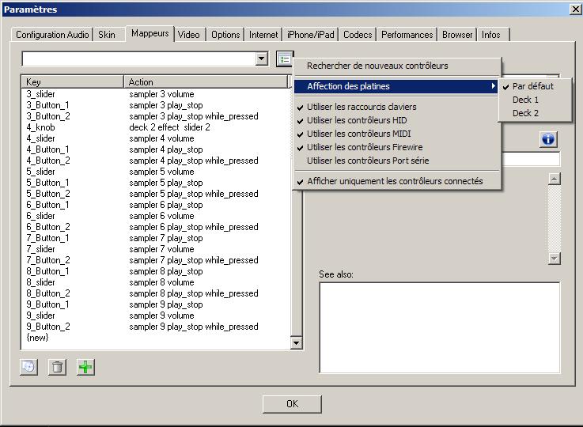Click the key list scrollbar down arrow

click(297, 343)
